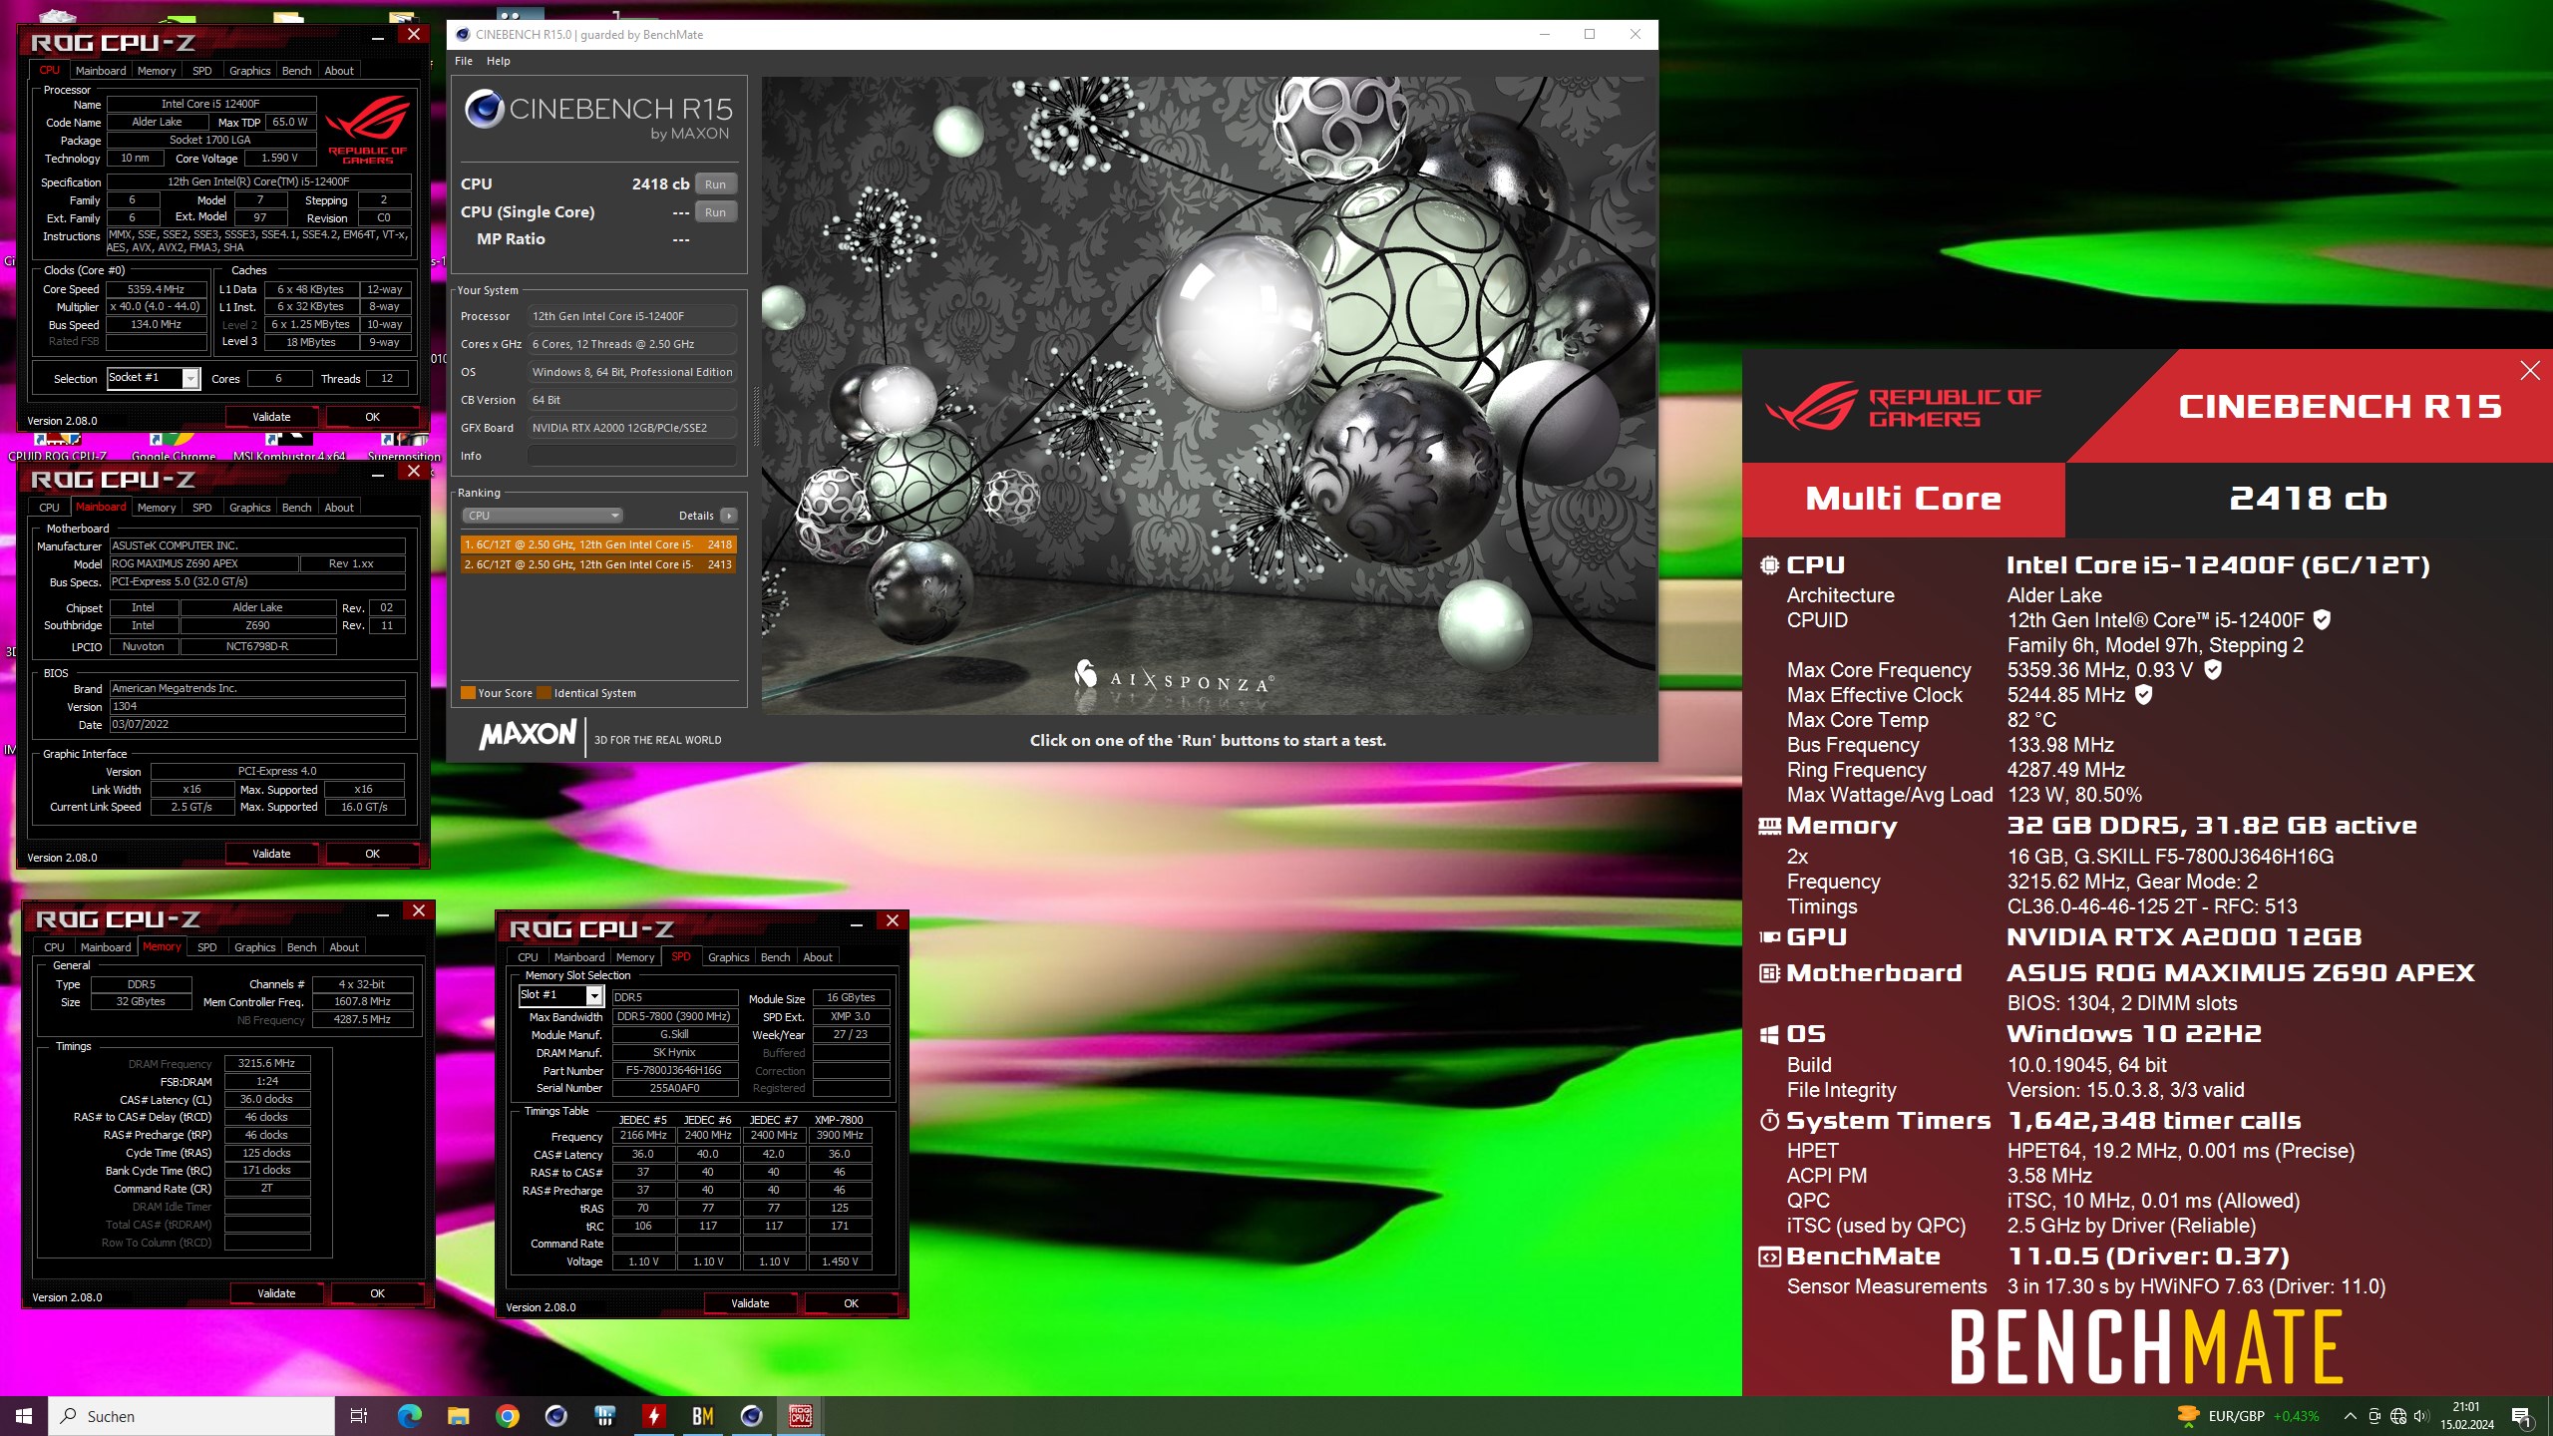Click Core Speed value 5359.4 MHz

click(157, 289)
